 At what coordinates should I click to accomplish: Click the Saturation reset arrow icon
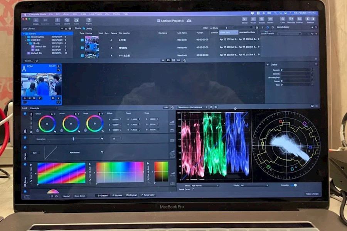102,139
